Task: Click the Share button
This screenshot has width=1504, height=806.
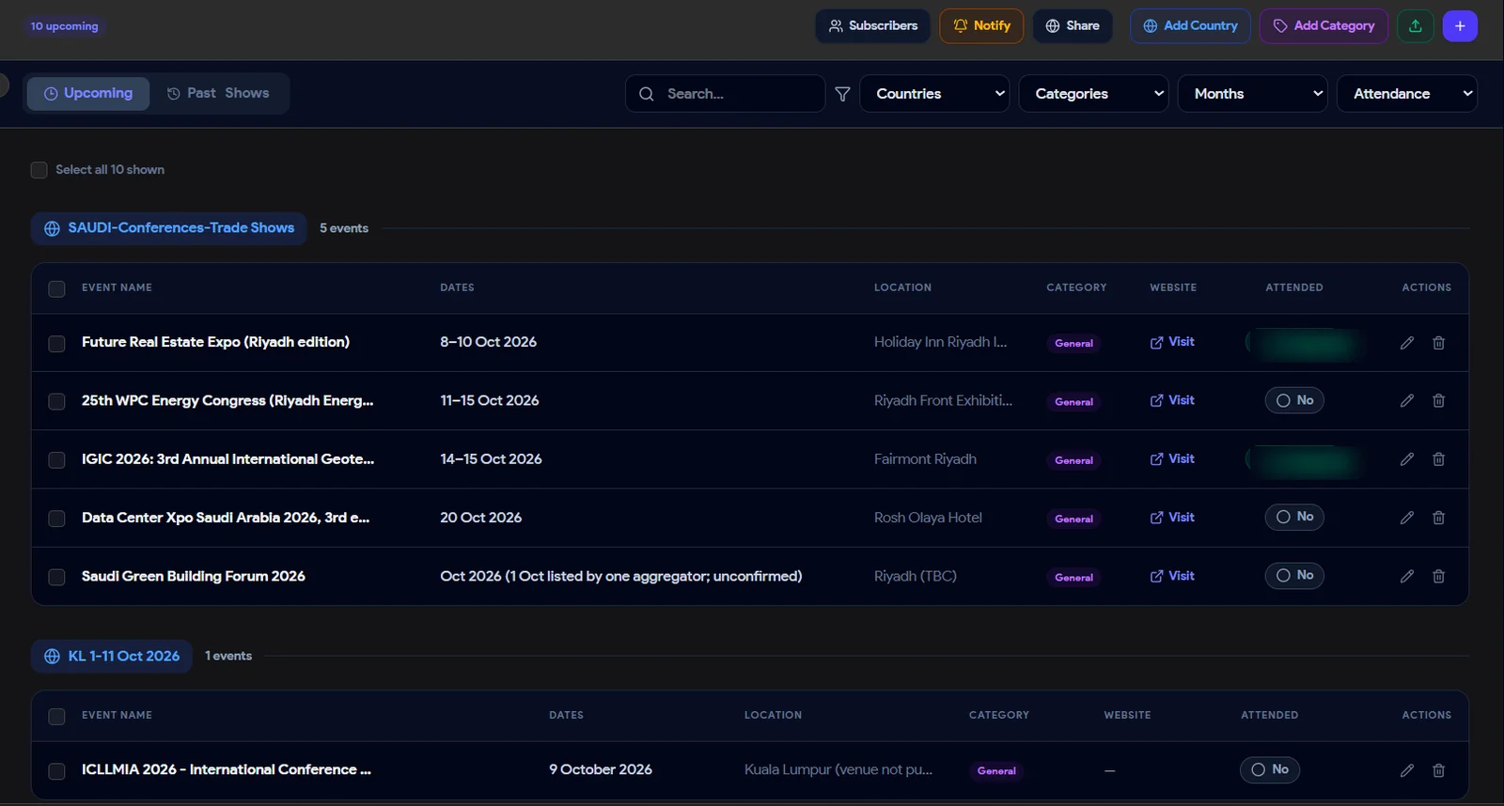Action: pos(1073,26)
